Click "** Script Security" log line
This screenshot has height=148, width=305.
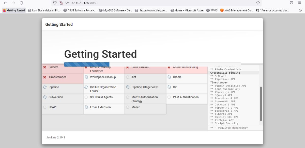click(x=224, y=123)
